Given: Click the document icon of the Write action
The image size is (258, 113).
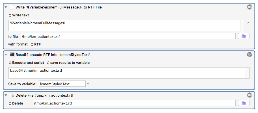Looking at the screenshot, I should (12, 7).
